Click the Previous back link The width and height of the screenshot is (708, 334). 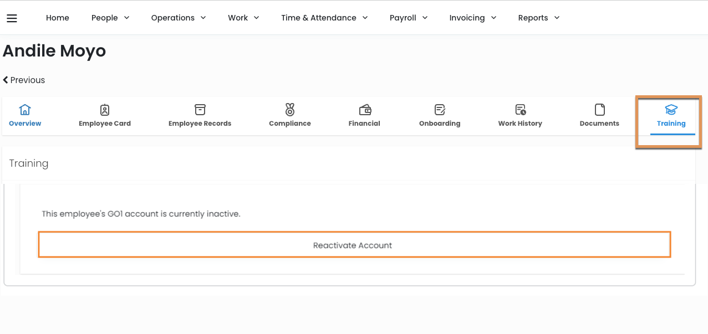click(x=24, y=80)
